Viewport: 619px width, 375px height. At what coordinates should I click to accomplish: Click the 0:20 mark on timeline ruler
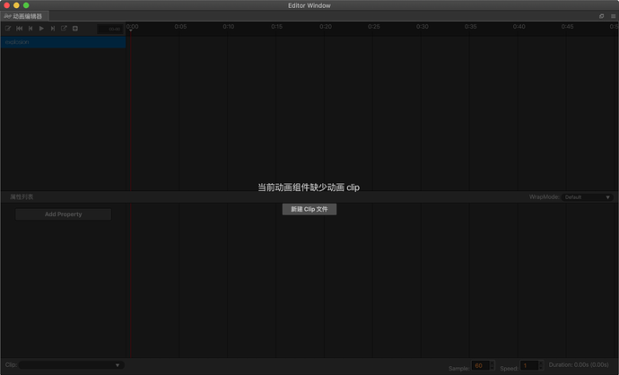tap(326, 26)
